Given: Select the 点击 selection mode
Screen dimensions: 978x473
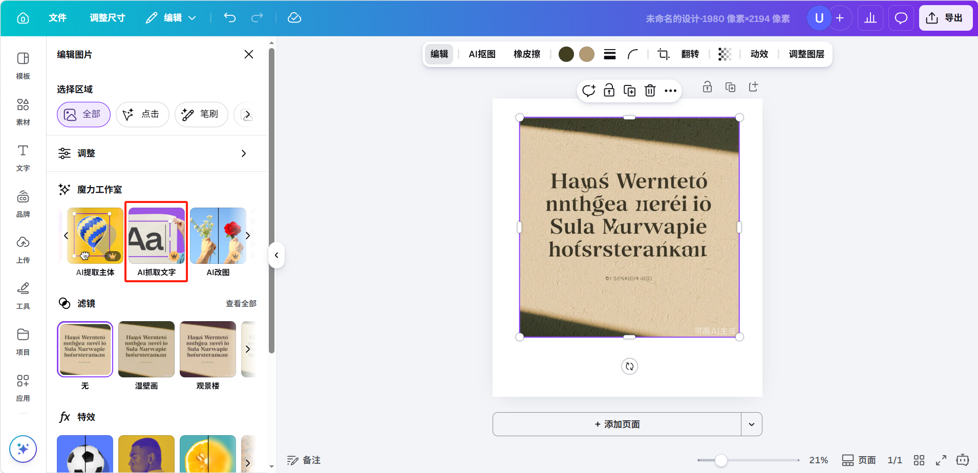Looking at the screenshot, I should 142,115.
